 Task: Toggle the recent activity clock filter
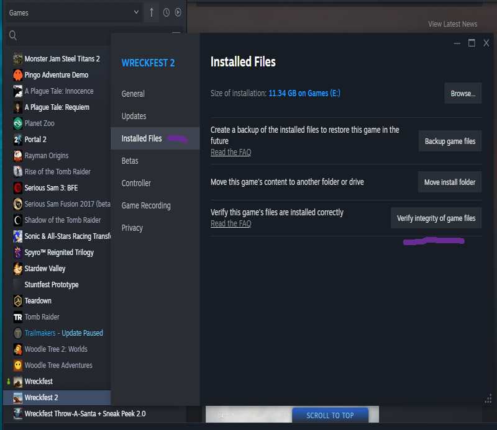pos(166,12)
